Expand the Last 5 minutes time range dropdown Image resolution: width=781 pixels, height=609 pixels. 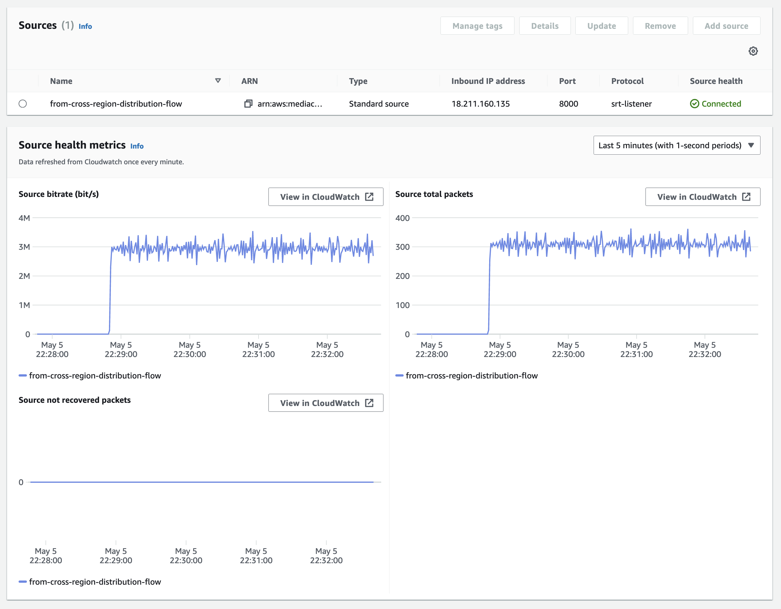tap(676, 145)
